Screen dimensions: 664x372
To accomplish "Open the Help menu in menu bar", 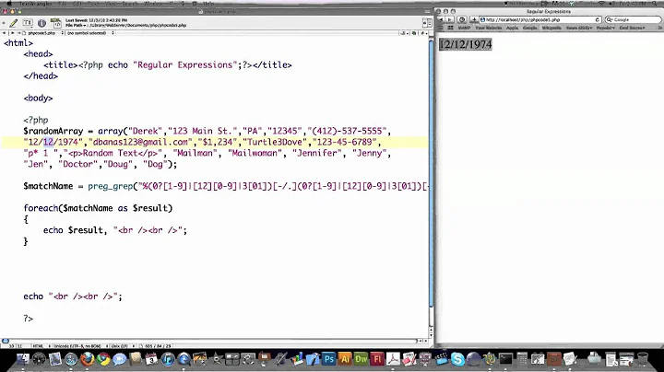I will click(x=208, y=4).
